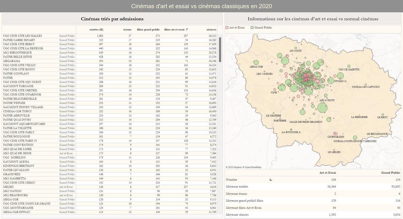Select the Grand Public legend swatch
Viewport: 403px width, 219px height.
252,27
